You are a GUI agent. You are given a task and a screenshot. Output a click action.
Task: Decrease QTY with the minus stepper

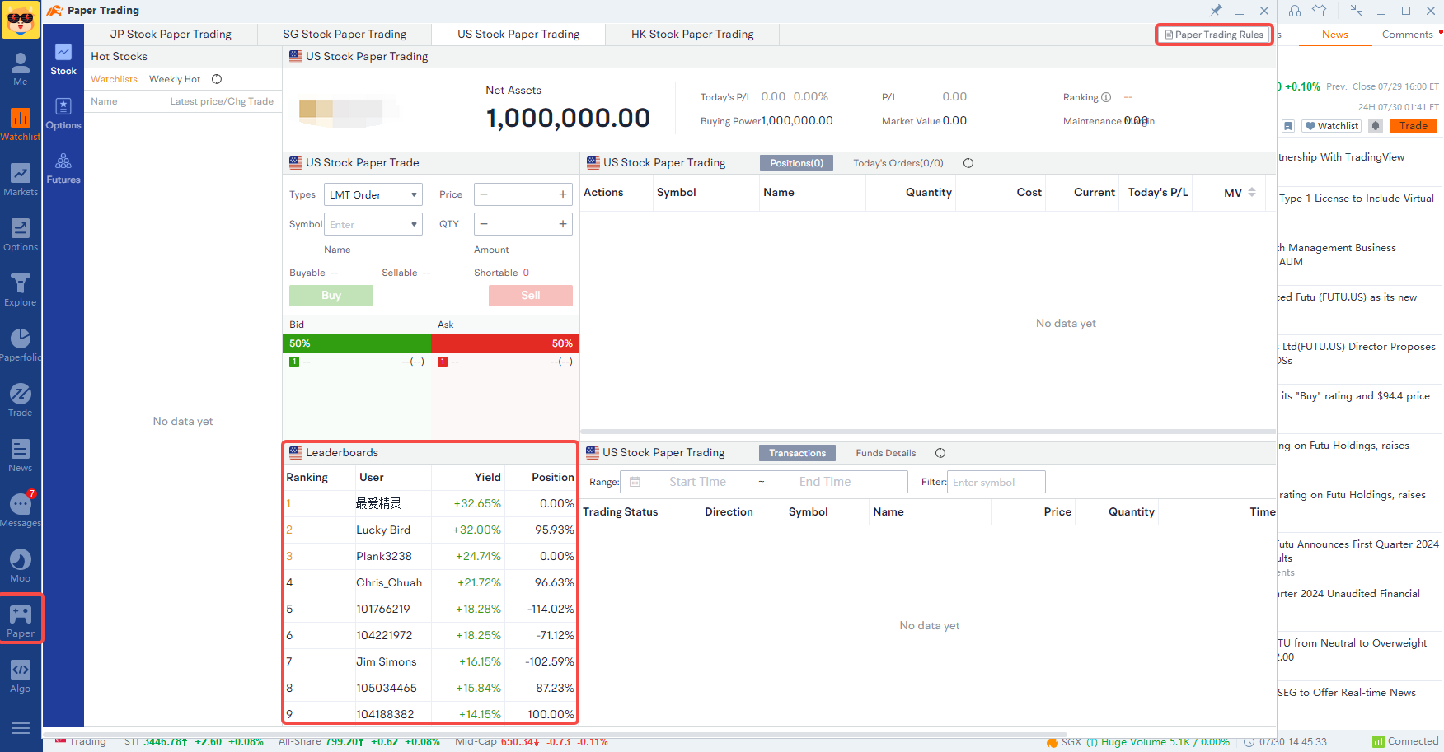pyautogui.click(x=484, y=224)
